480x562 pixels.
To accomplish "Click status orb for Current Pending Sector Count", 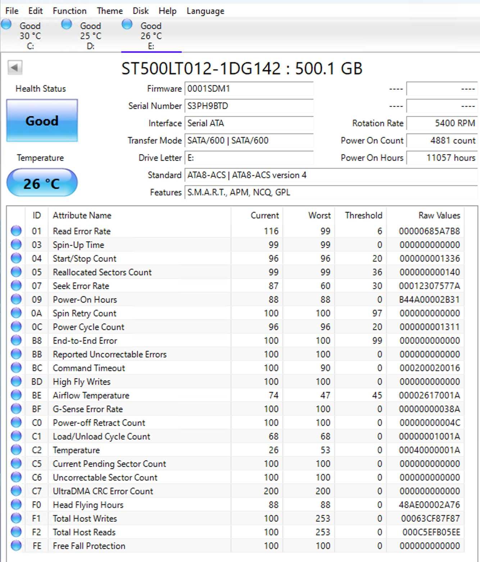I will (16, 463).
